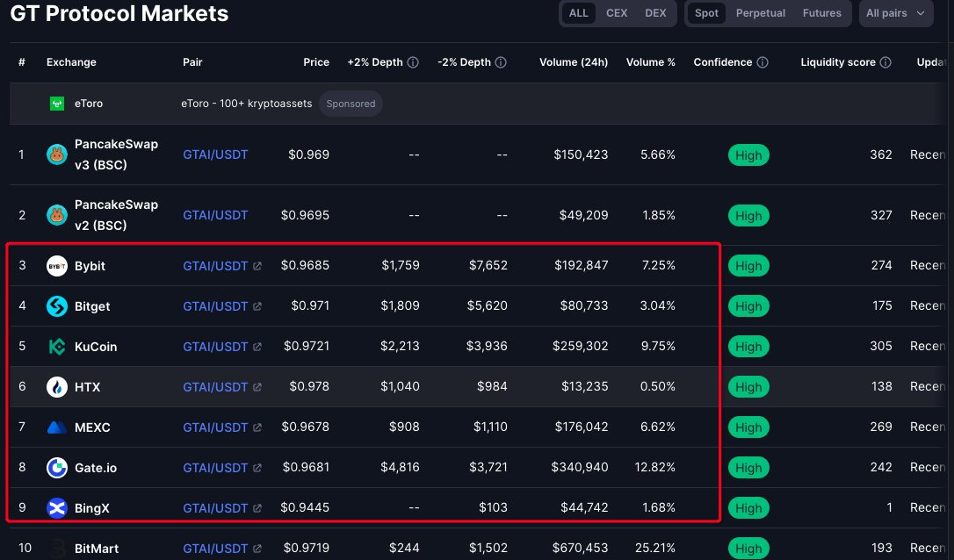Click High confidence badge in Bybit row
The width and height of the screenshot is (954, 560).
coord(748,266)
